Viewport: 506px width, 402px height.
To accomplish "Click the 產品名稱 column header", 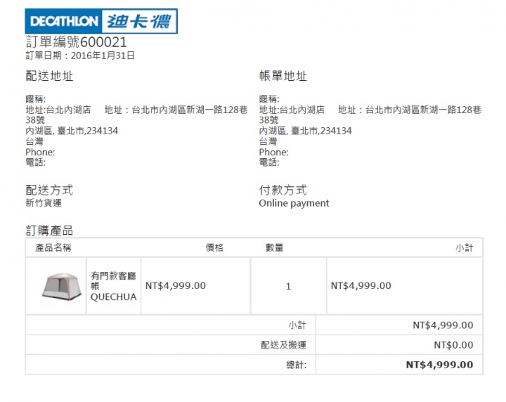I will tap(53, 248).
